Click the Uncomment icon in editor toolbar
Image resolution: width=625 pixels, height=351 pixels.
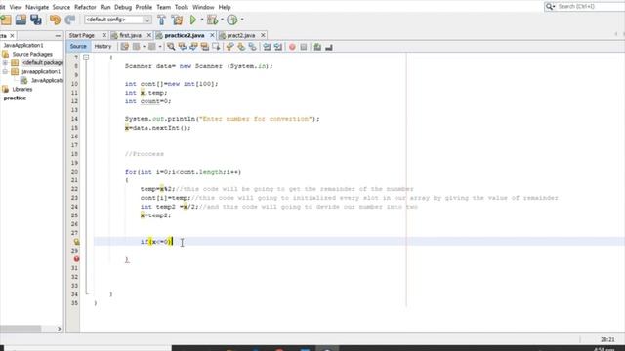click(329, 47)
